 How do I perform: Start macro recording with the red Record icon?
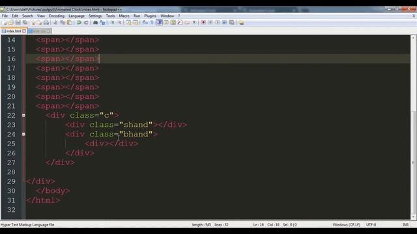[203, 23]
